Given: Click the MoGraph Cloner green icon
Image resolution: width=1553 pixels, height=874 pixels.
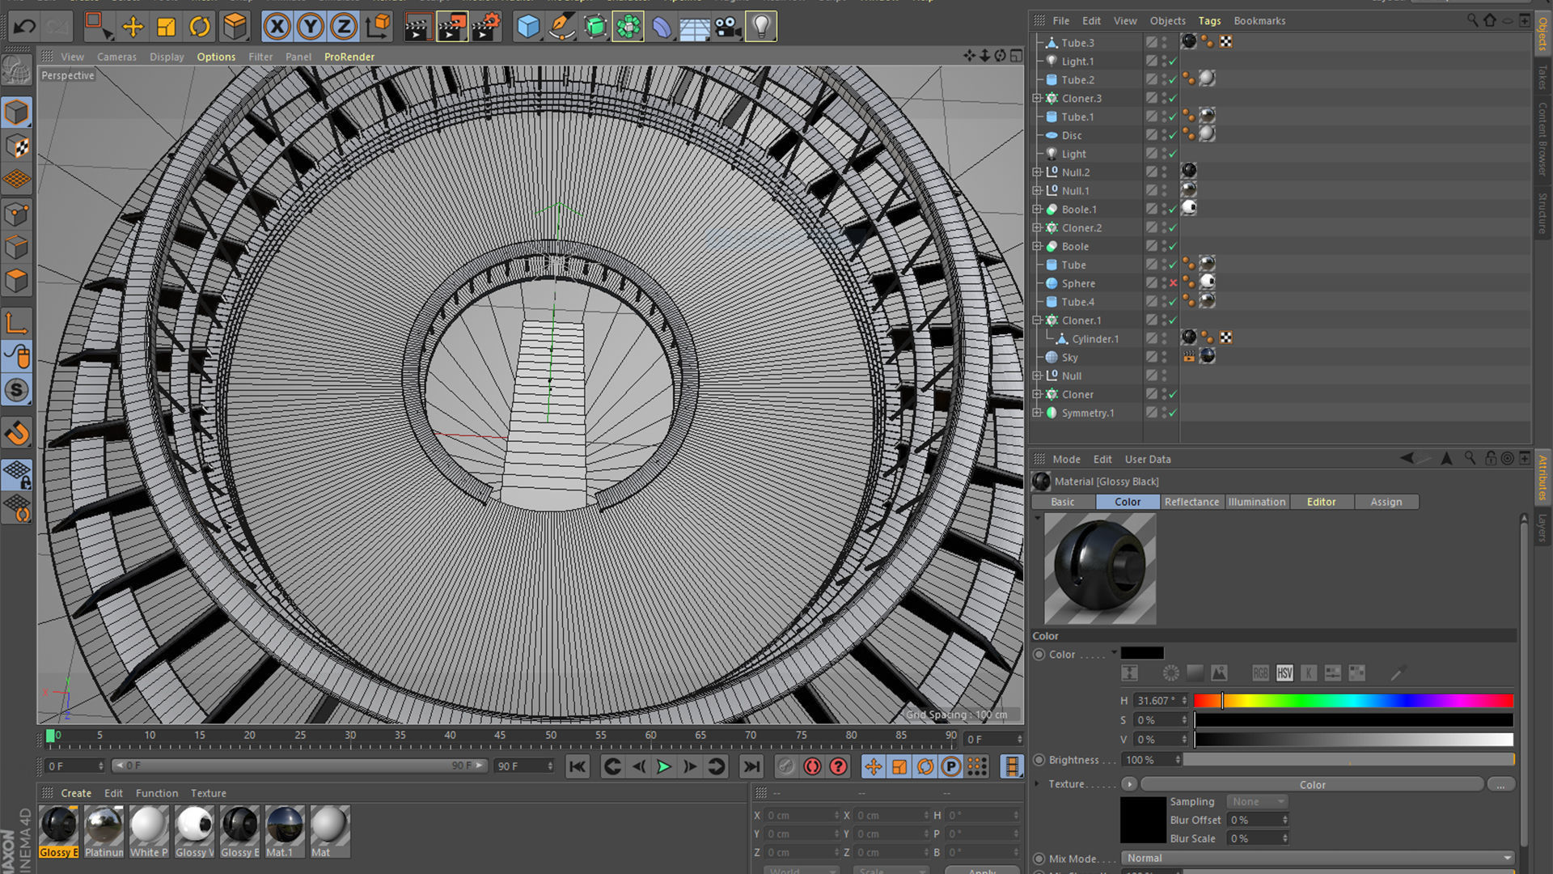Looking at the screenshot, I should [x=628, y=27].
